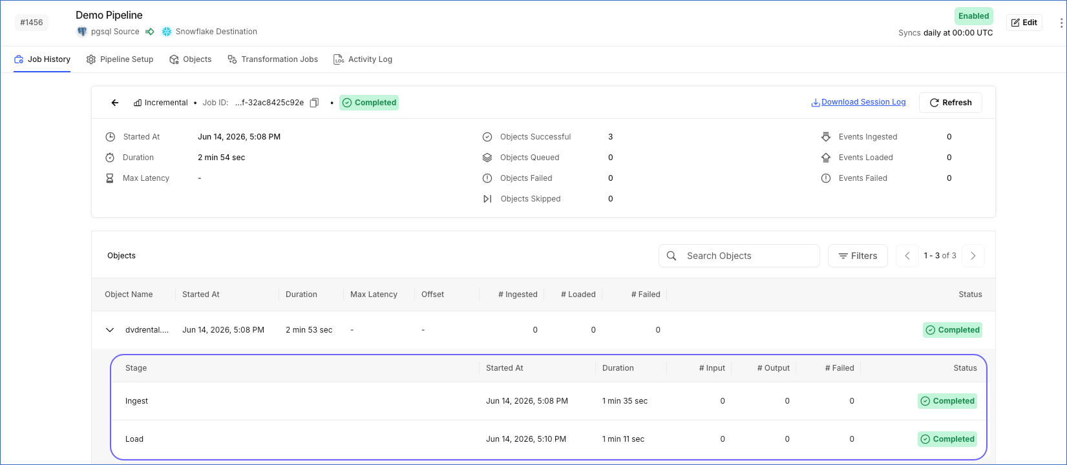Select the Load stage row
Viewport: 1067px width, 465px height.
(549, 439)
